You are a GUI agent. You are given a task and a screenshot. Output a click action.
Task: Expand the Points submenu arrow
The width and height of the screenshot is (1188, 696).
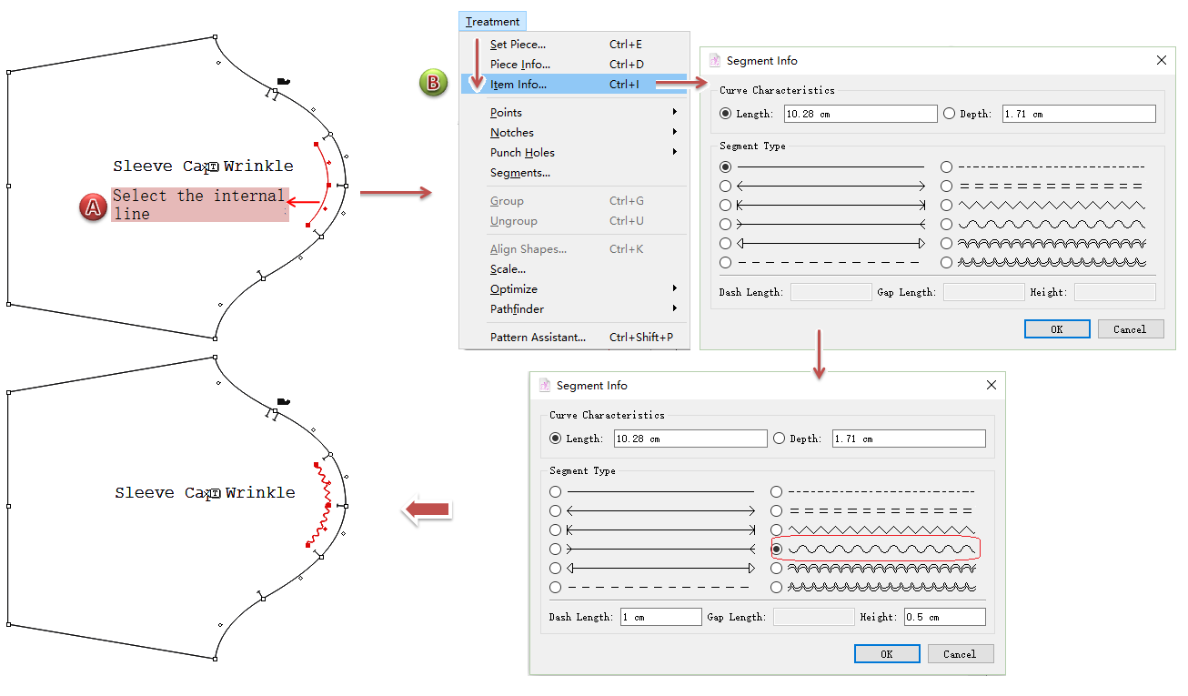click(x=675, y=113)
